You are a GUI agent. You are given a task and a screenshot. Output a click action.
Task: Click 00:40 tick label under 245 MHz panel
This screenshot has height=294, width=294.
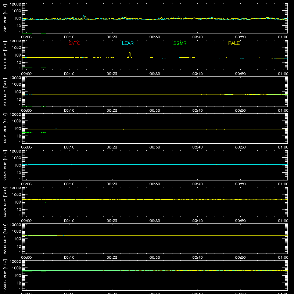pos(197,37)
